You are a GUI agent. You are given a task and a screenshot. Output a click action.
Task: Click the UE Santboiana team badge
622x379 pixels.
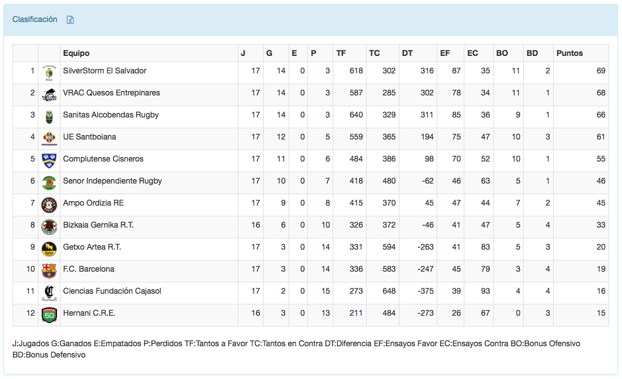coord(49,139)
